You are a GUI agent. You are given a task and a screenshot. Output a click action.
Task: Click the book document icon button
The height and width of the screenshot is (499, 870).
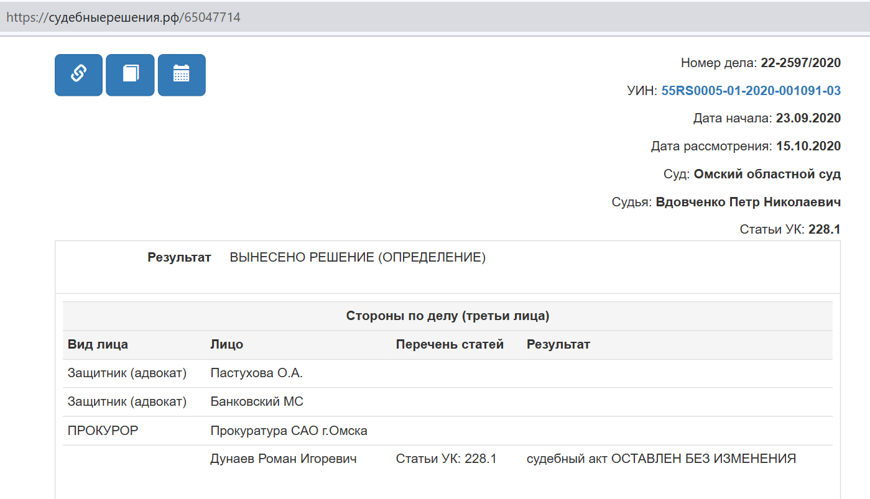tap(130, 75)
